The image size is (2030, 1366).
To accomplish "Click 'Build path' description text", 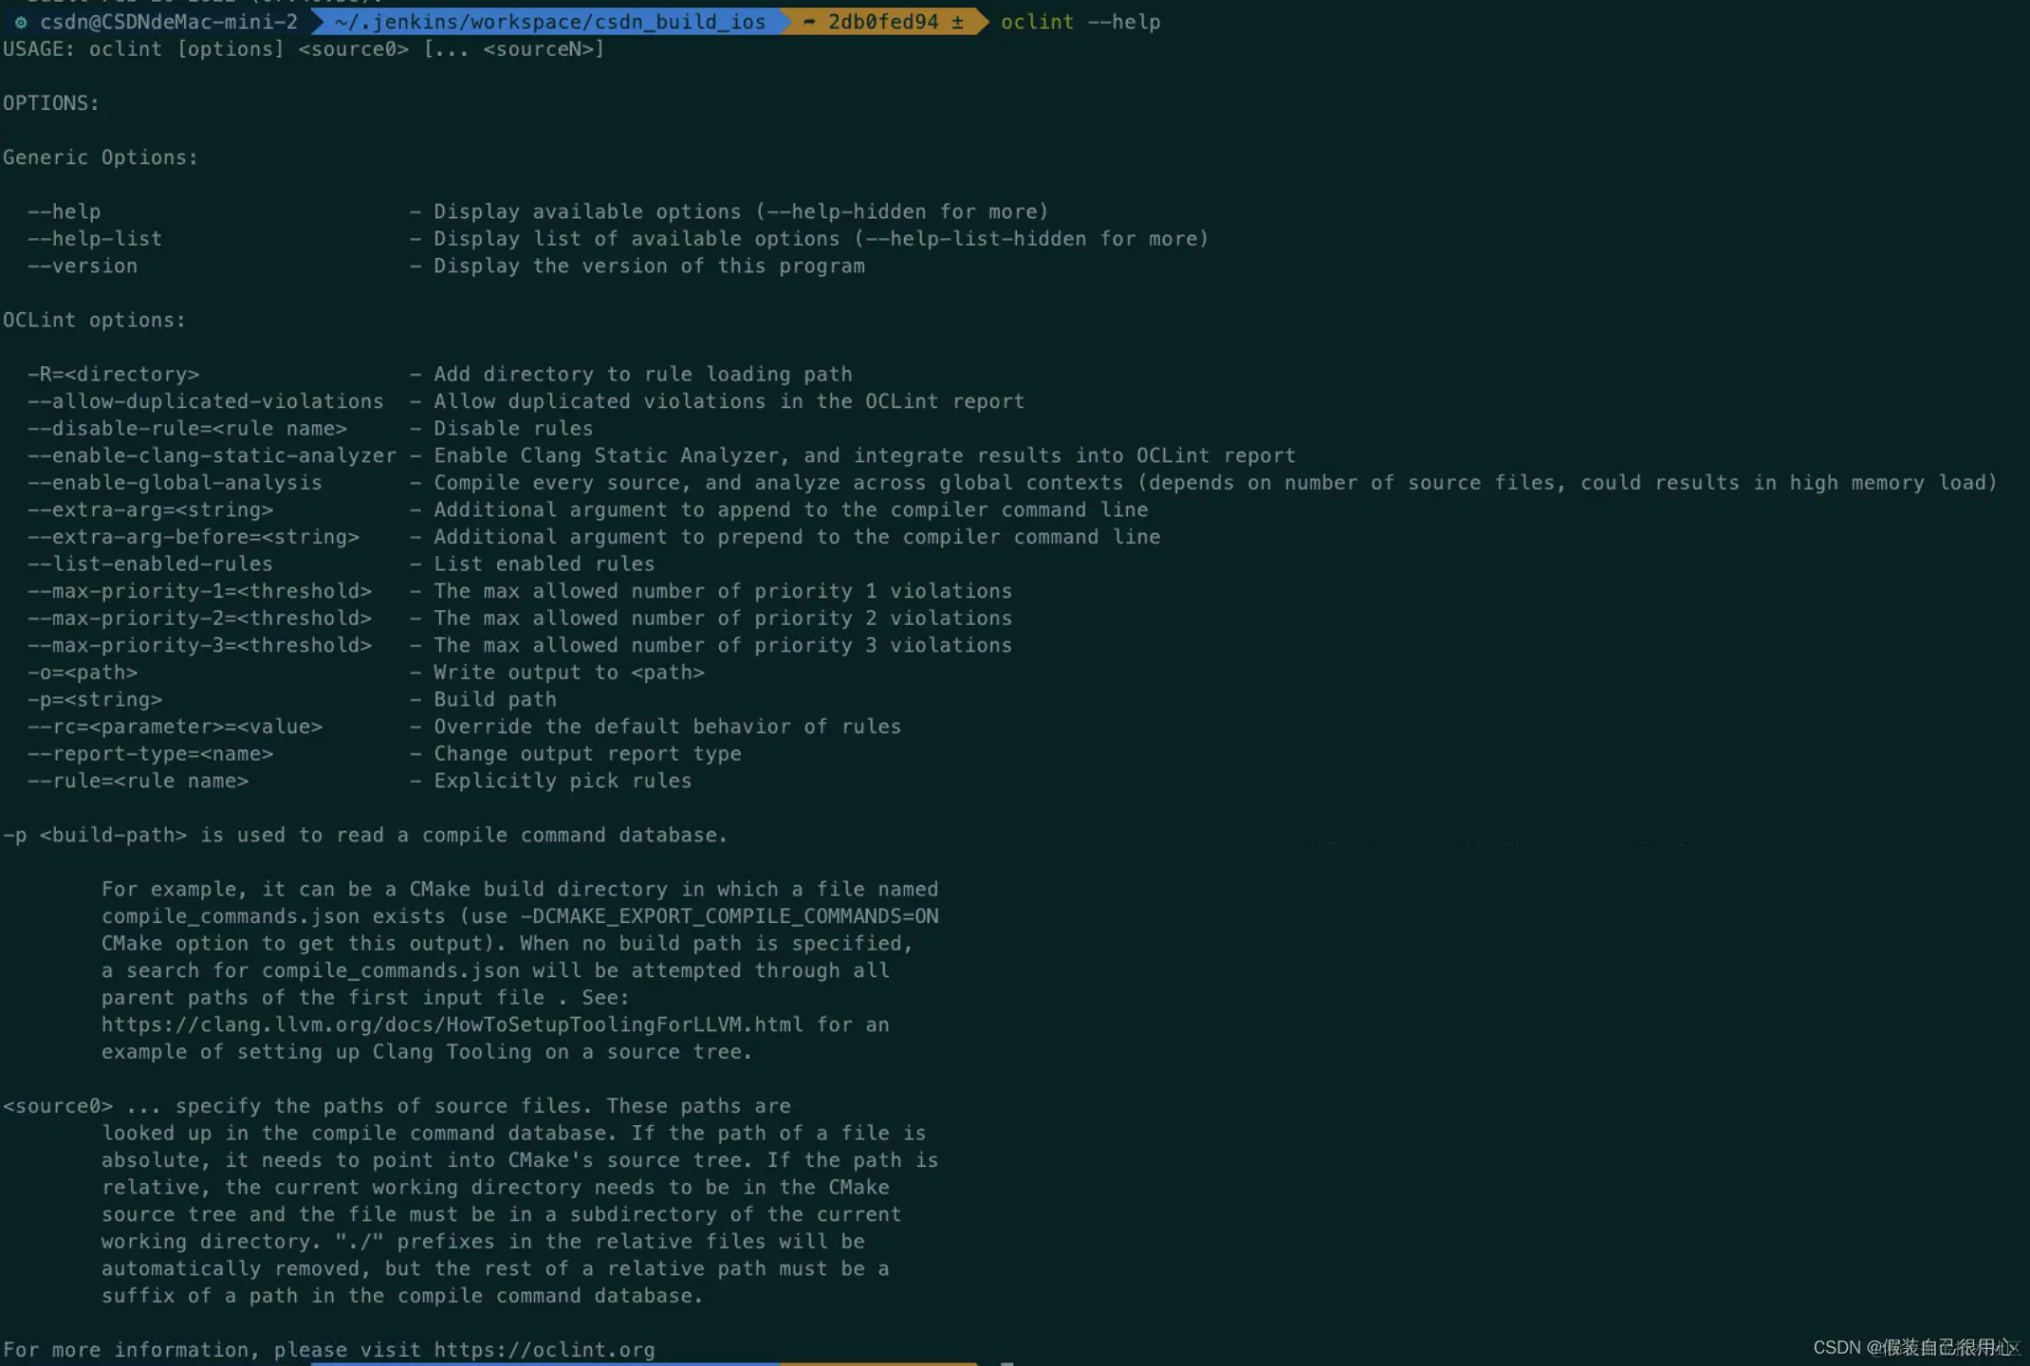I will [x=495, y=700].
